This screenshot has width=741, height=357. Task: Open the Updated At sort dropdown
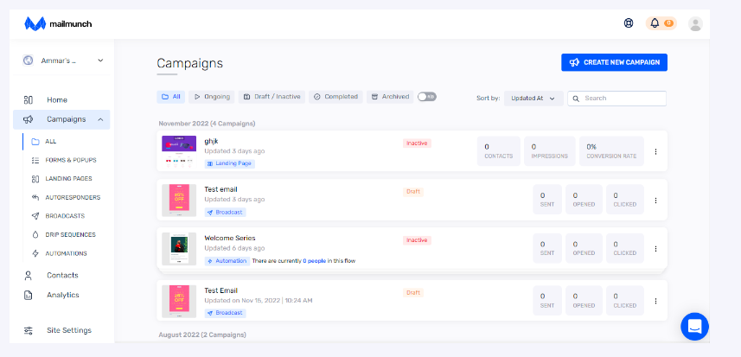533,99
